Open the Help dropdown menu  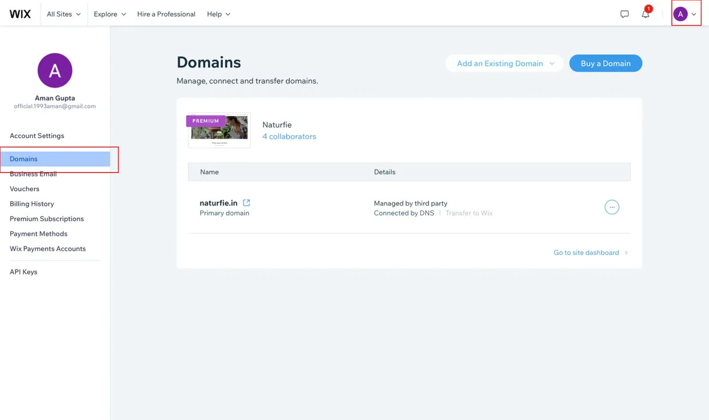point(218,14)
